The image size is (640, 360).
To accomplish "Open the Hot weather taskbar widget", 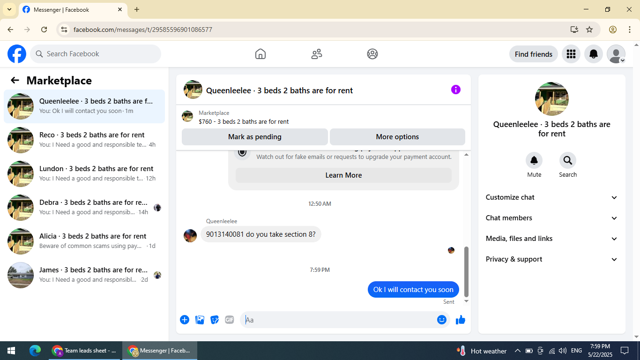I will [x=482, y=351].
